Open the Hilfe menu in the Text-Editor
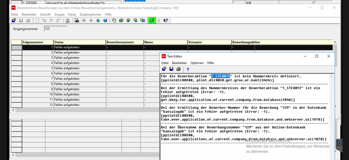The image size is (349, 160). (211, 63)
